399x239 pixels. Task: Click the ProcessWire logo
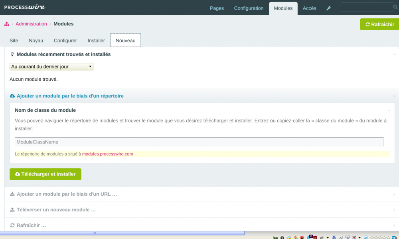click(x=25, y=7)
